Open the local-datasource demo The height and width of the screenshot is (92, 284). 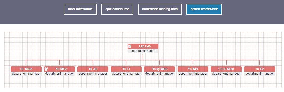[80, 9]
